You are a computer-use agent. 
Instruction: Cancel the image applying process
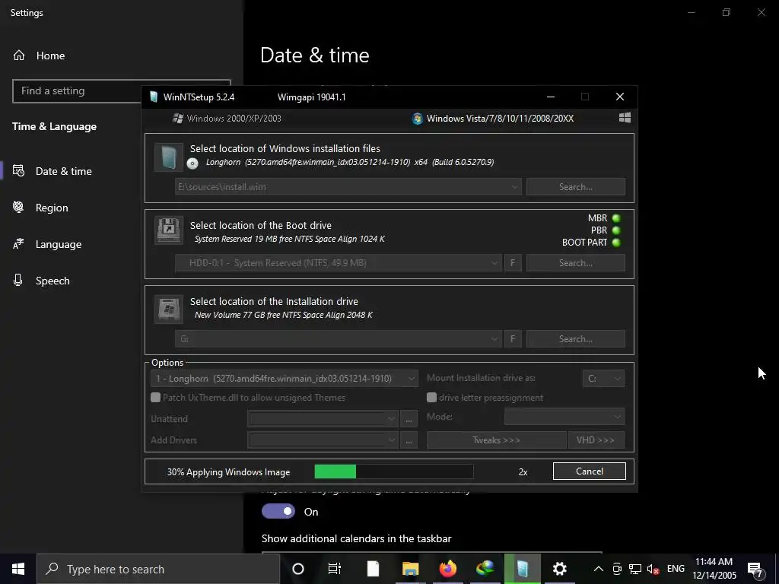tap(590, 471)
